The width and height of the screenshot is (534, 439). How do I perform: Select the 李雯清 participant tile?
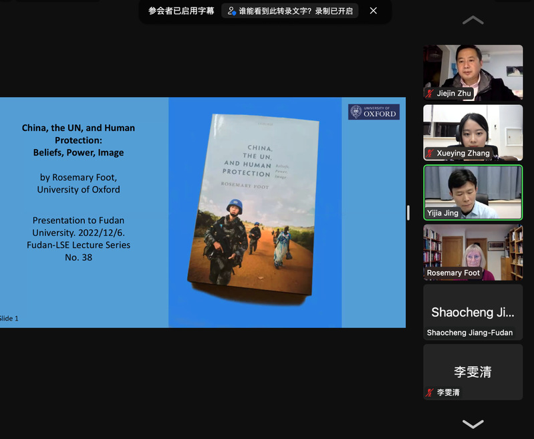point(473,372)
